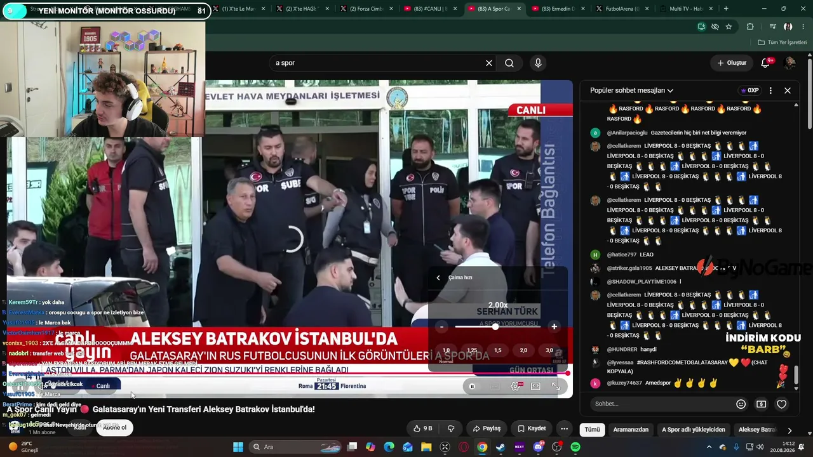Open Discord from the taskbar
This screenshot has width=813, height=457.
pos(539,447)
